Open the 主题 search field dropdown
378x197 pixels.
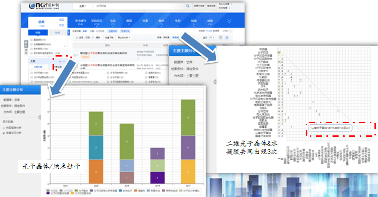83,6
